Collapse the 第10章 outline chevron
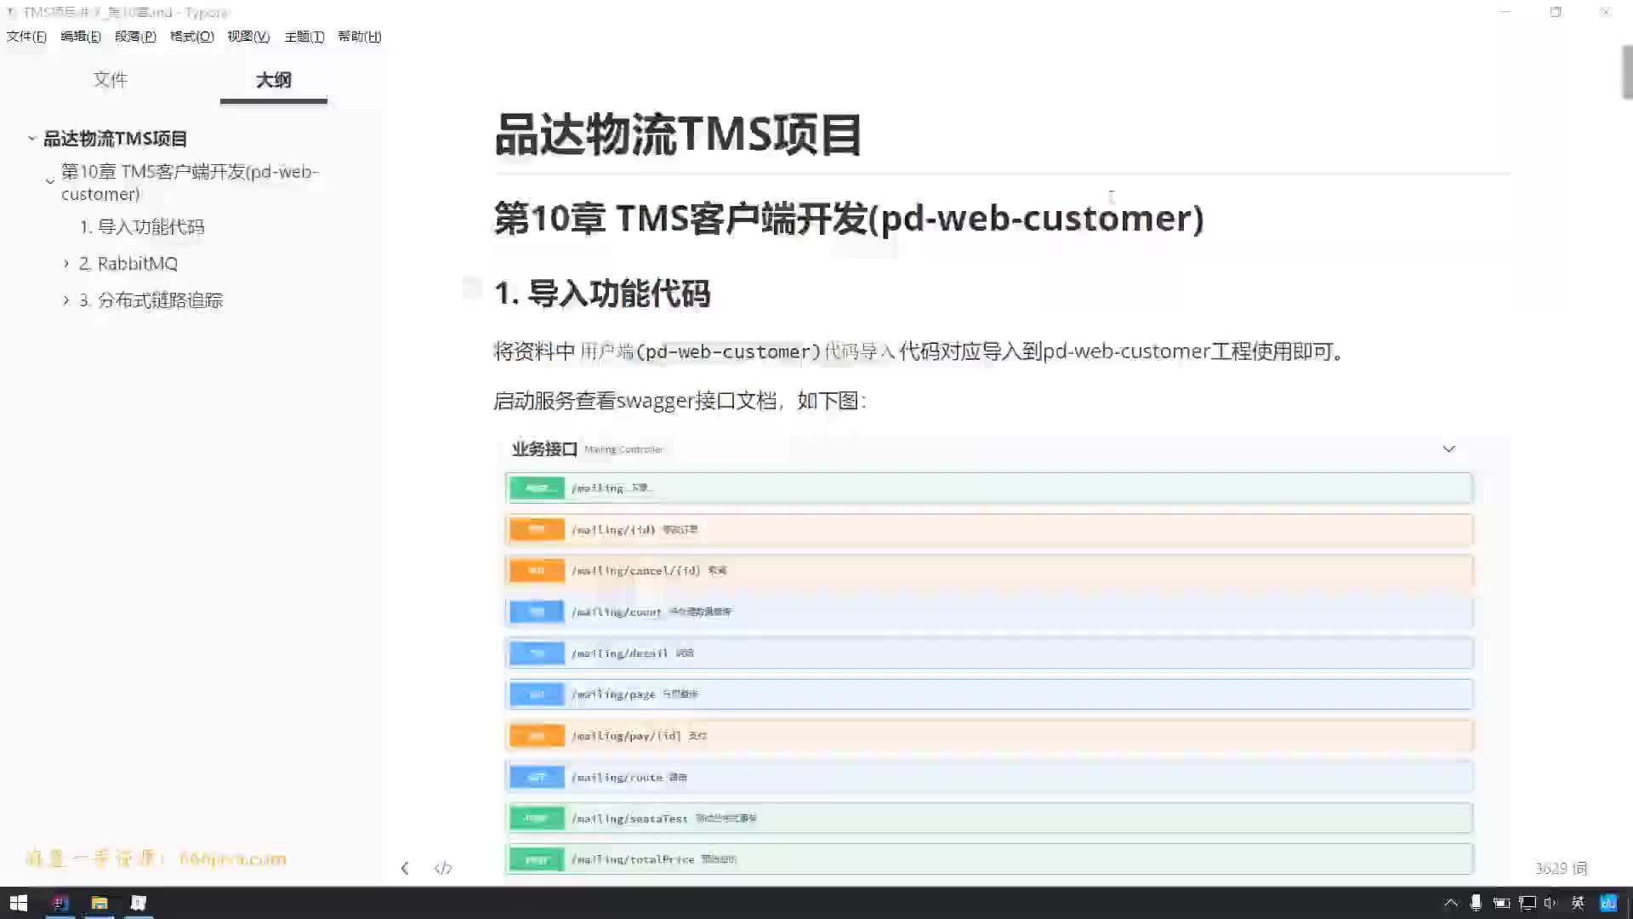 (50, 181)
